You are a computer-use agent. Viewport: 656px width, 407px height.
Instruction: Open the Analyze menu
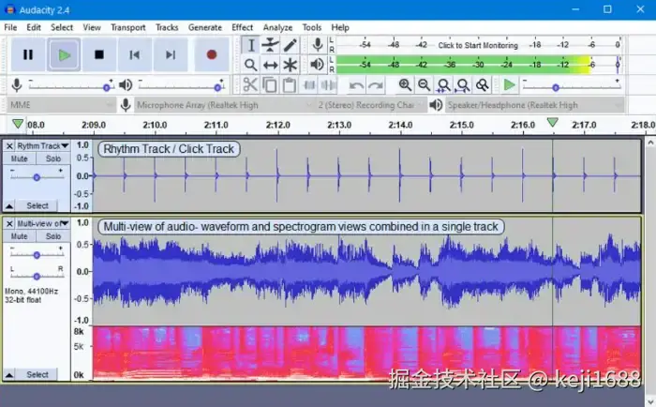click(277, 27)
